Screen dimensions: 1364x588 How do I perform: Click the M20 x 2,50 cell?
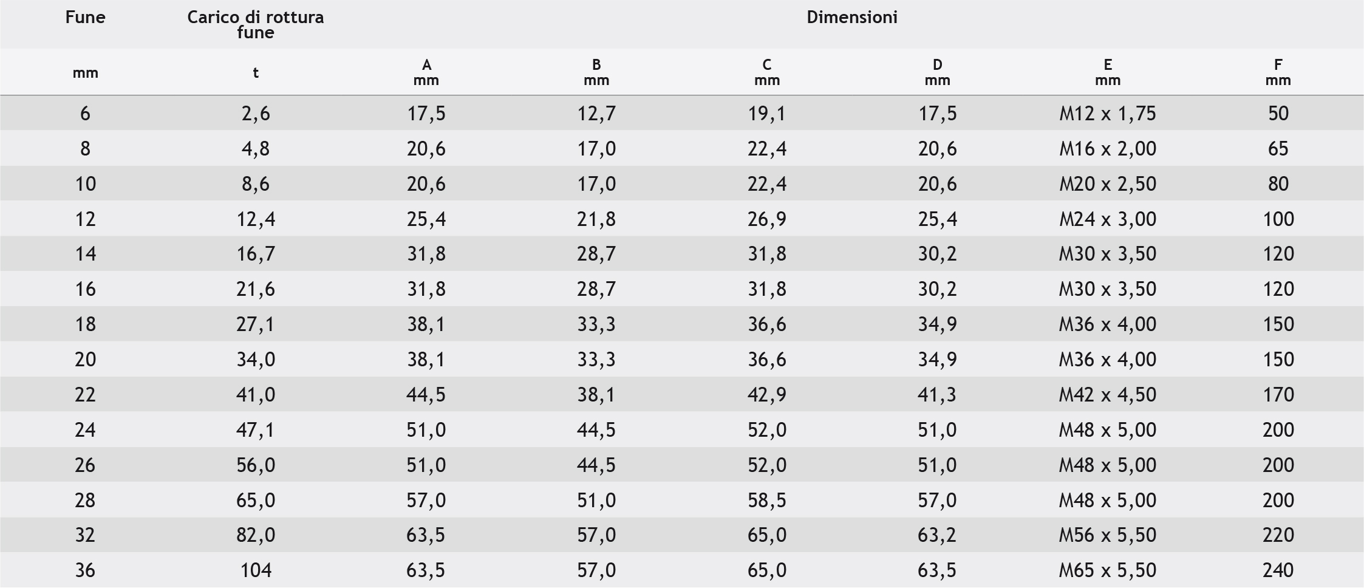pyautogui.click(x=1107, y=184)
